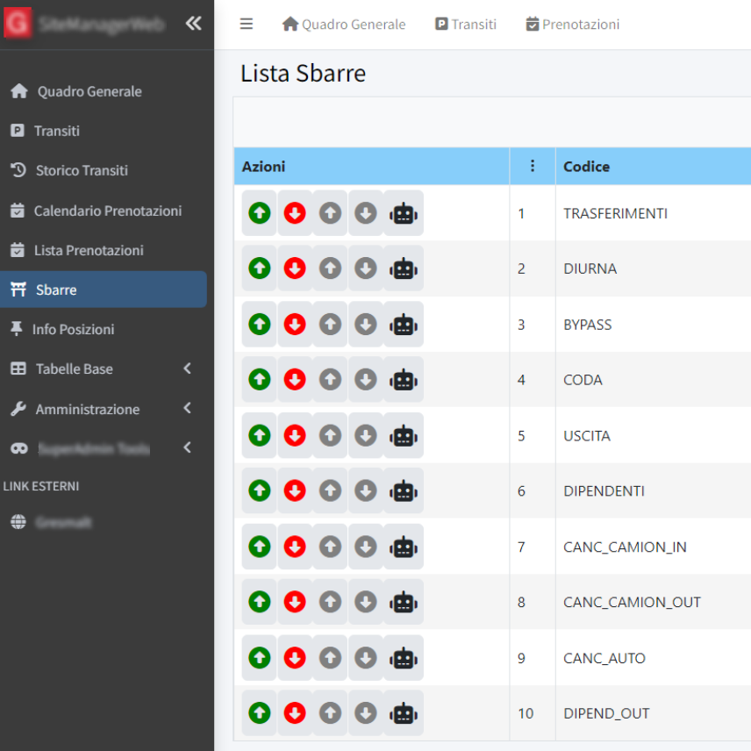Open Prenotazioni link in top navbar
Screen dimensions: 751x751
click(x=572, y=25)
